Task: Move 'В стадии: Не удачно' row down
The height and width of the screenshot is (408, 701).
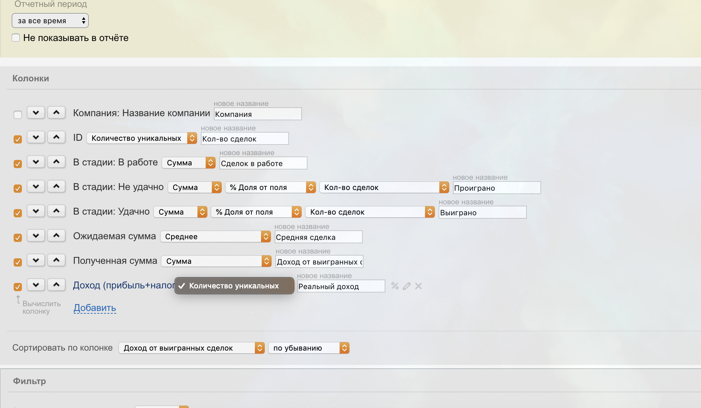Action: click(x=36, y=187)
